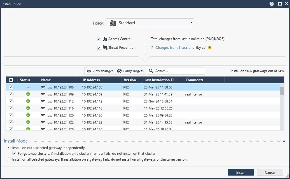Toggle the select-all gateways header checkbox

pyautogui.click(x=11, y=80)
